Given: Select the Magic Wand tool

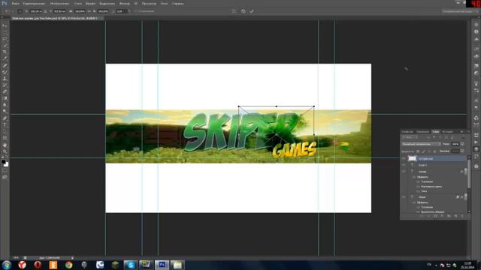Looking at the screenshot, I should coord(5,45).
